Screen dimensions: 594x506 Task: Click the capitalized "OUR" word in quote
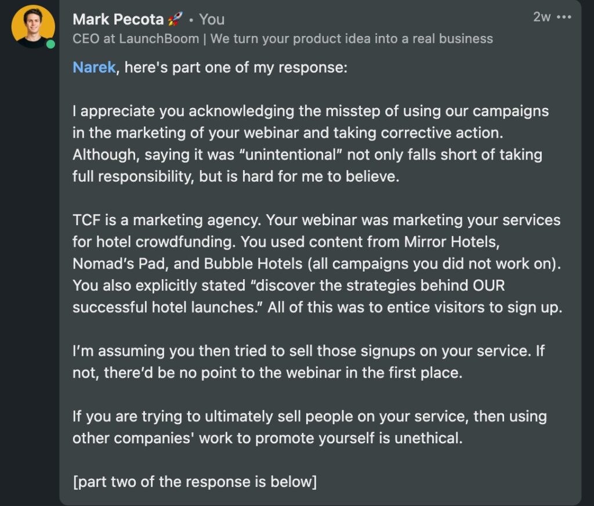pos(488,285)
